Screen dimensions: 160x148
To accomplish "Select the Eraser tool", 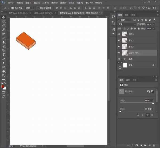I will click(3, 46).
